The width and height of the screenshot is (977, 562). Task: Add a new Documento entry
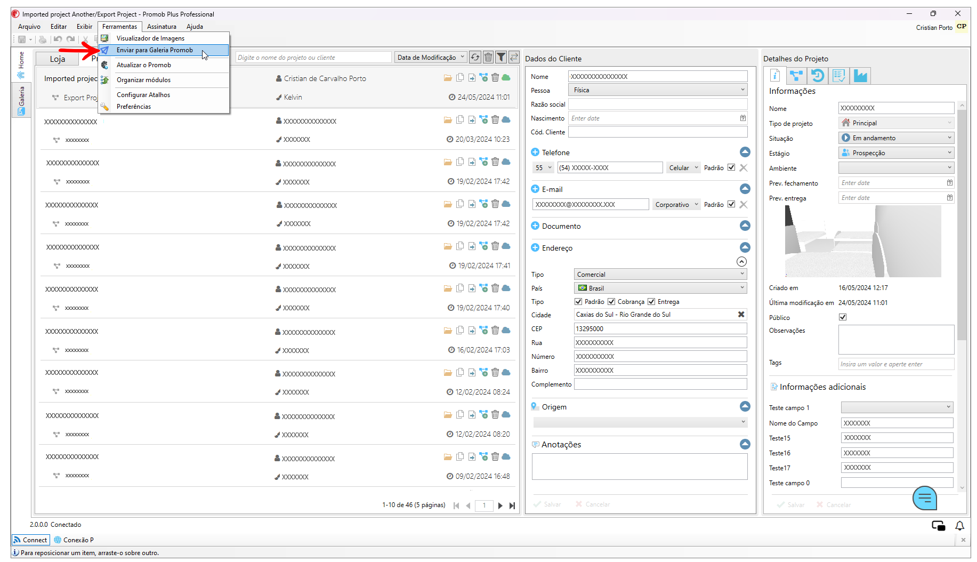(535, 226)
